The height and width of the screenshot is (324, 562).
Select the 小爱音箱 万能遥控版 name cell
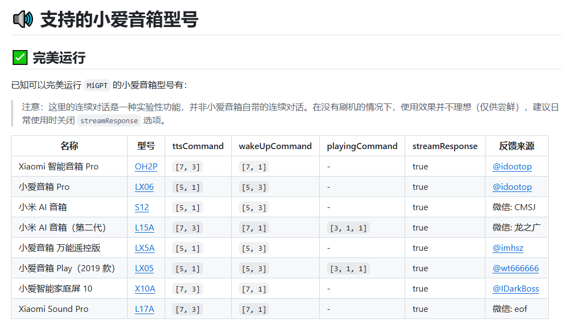click(x=69, y=248)
